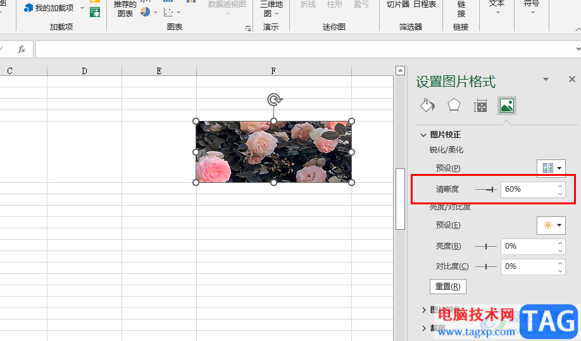Select column E header
Image resolution: width=581 pixels, height=341 pixels.
(x=159, y=71)
